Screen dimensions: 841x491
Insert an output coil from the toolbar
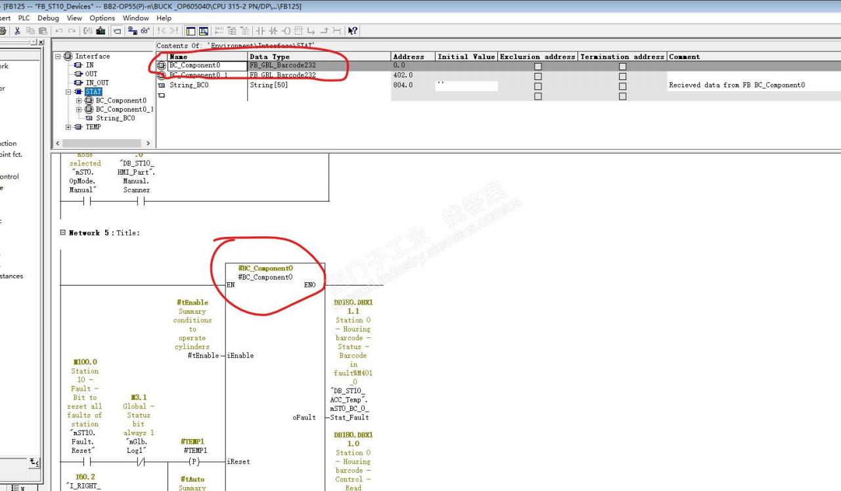(286, 31)
